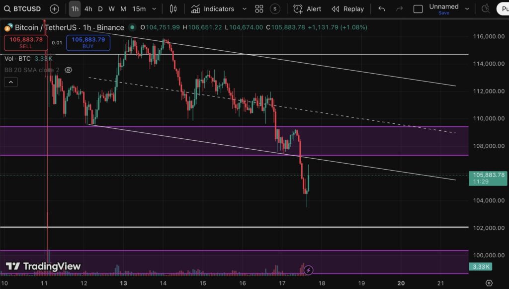Switch to the 4h timeframe
Image resolution: width=509 pixels, height=289 pixels.
[x=88, y=9]
